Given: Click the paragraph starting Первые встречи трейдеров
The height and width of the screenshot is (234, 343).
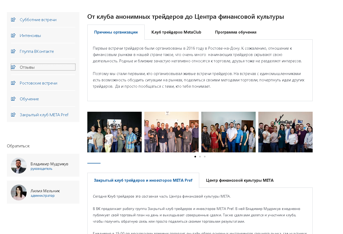Looking at the screenshot, I should [x=197, y=55].
